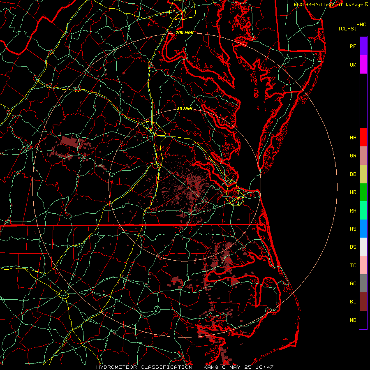Click the KAKQ station identifier
The height and width of the screenshot is (370, 370).
(x=211, y=367)
